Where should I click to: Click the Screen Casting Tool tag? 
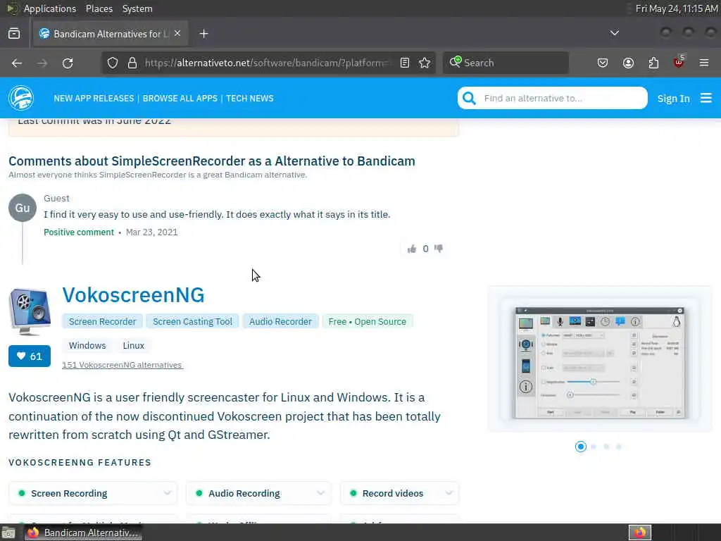pos(192,321)
